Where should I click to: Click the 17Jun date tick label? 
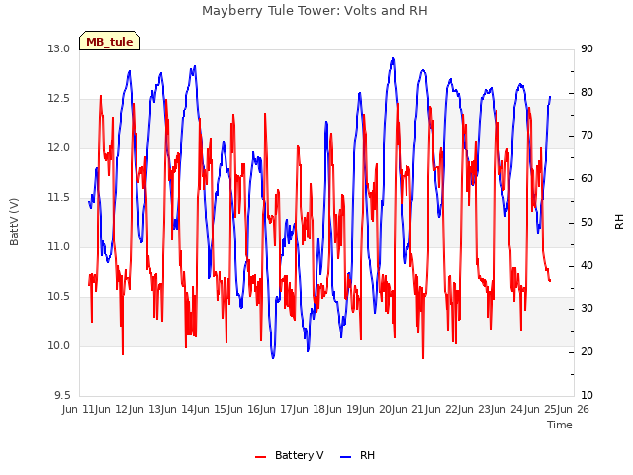(294, 409)
